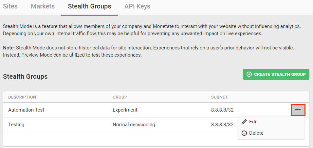
Task: Click the minus-circle icon beside Delete
Action: coord(244,133)
